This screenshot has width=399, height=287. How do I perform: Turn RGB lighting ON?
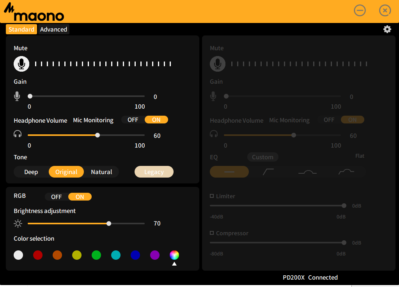click(x=80, y=197)
